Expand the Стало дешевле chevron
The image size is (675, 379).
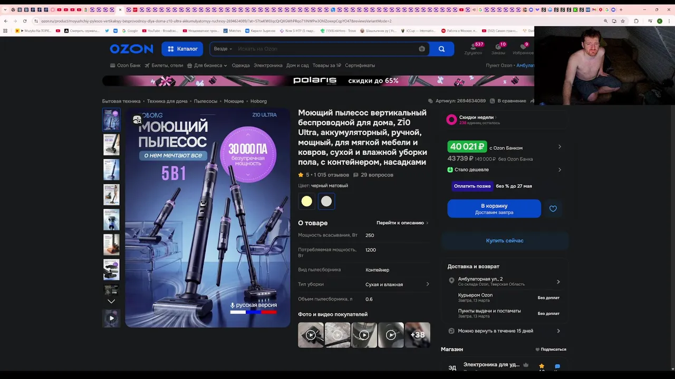pos(560,170)
